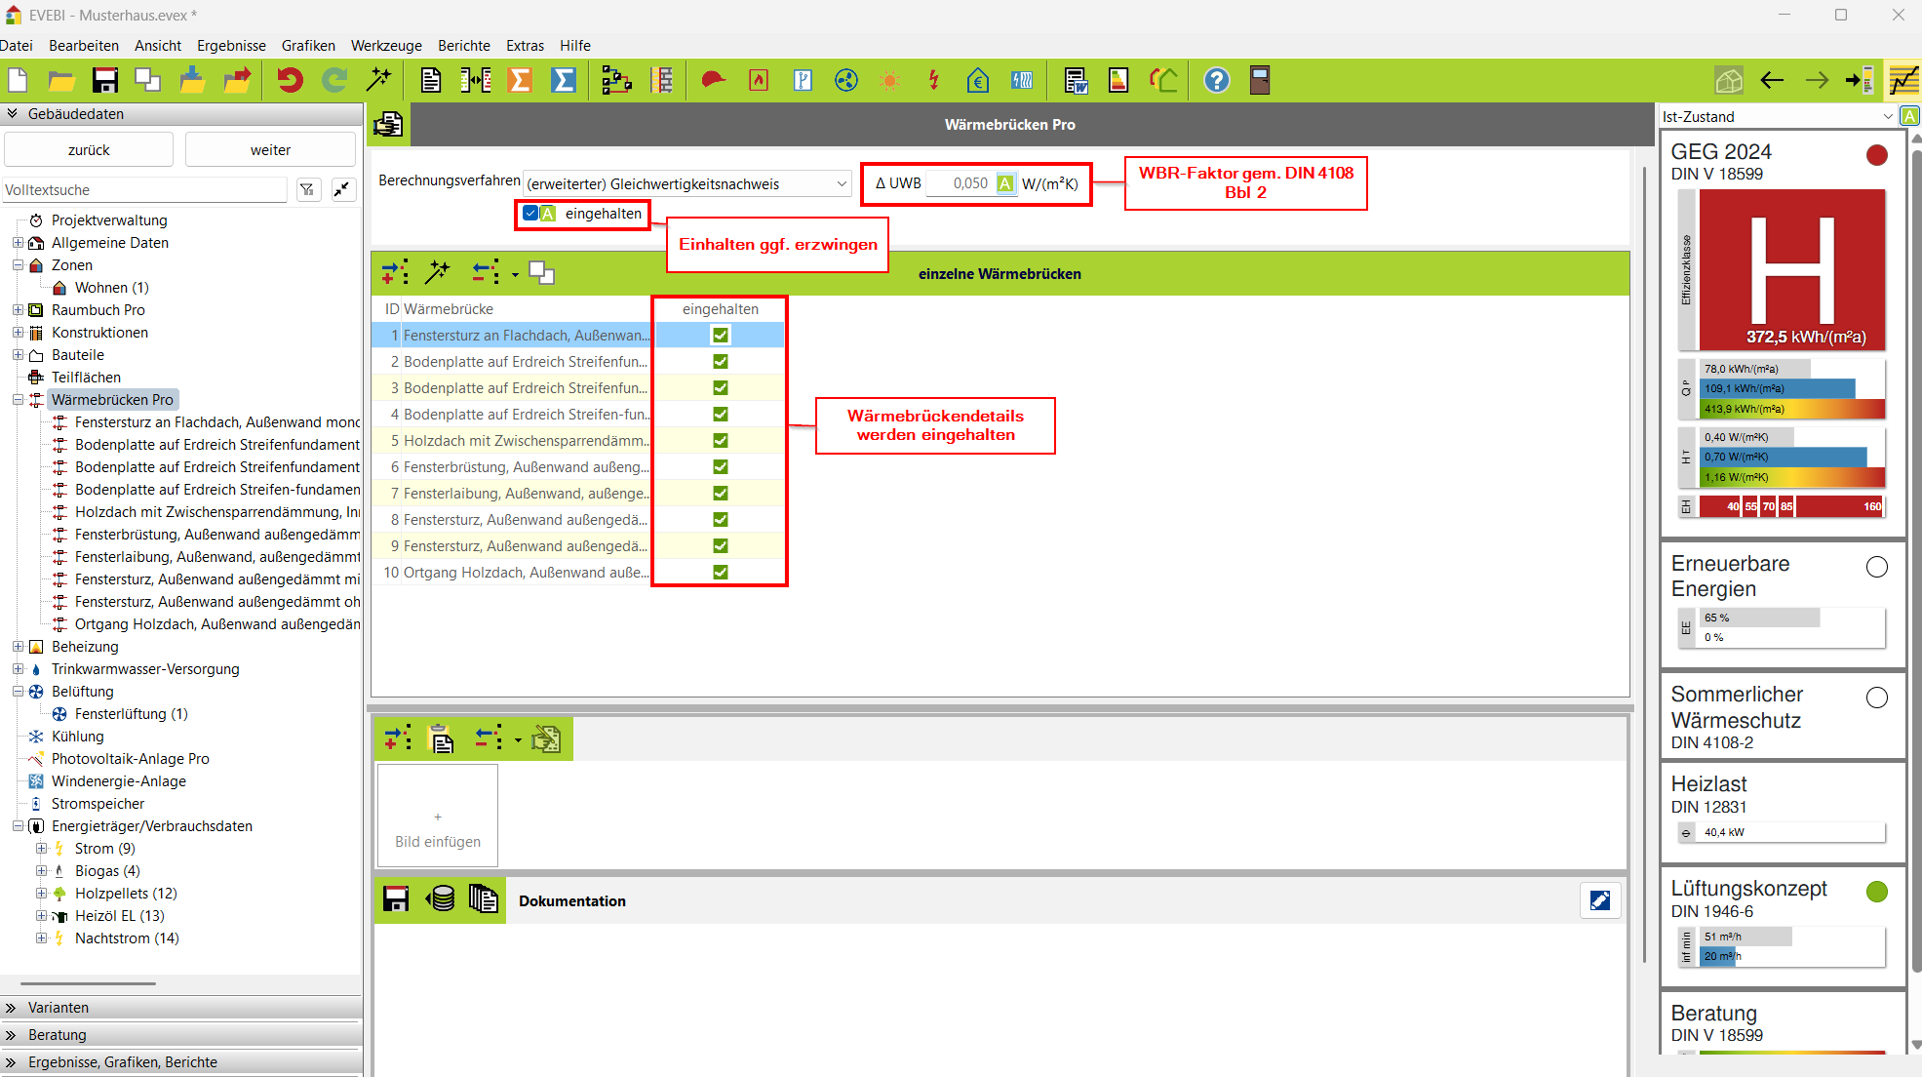Click the edit icon right of Dokumentation

(x=1599, y=900)
